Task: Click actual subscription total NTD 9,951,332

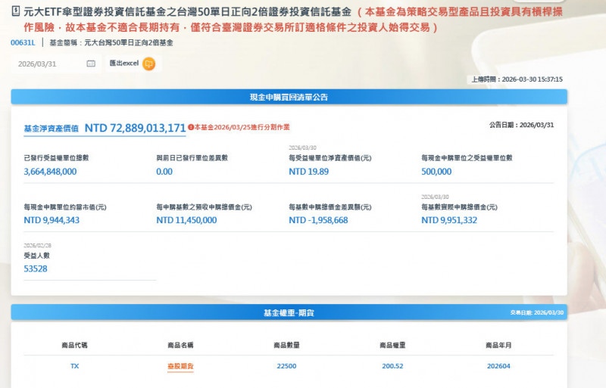Action: coord(449,220)
